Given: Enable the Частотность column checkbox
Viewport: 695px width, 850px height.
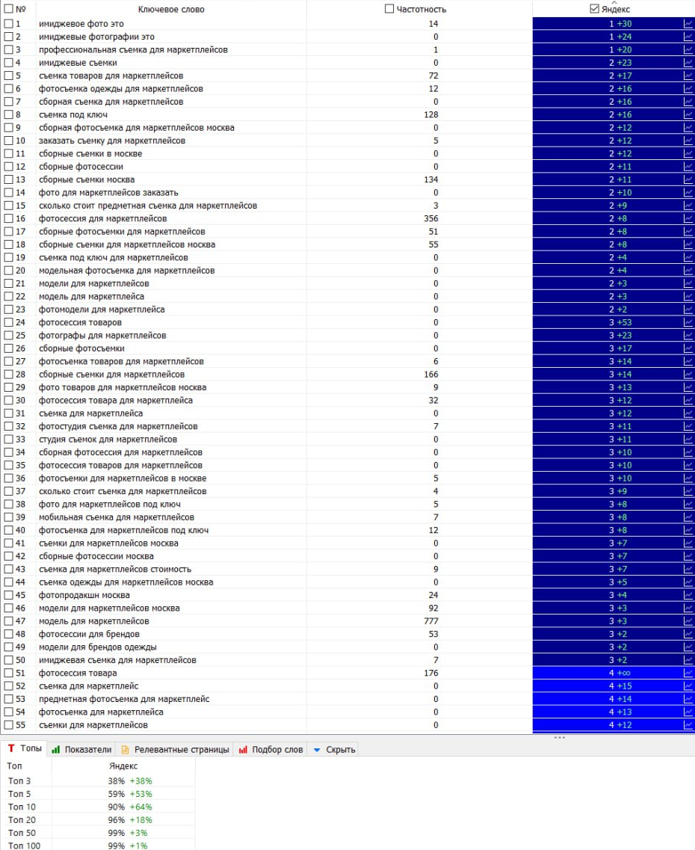Looking at the screenshot, I should click(389, 9).
